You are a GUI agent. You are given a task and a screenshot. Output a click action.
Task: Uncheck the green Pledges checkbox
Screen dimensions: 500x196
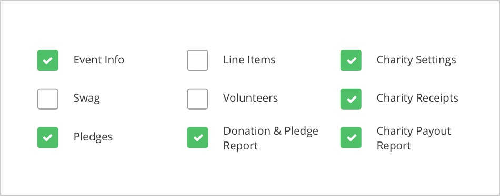tap(48, 137)
